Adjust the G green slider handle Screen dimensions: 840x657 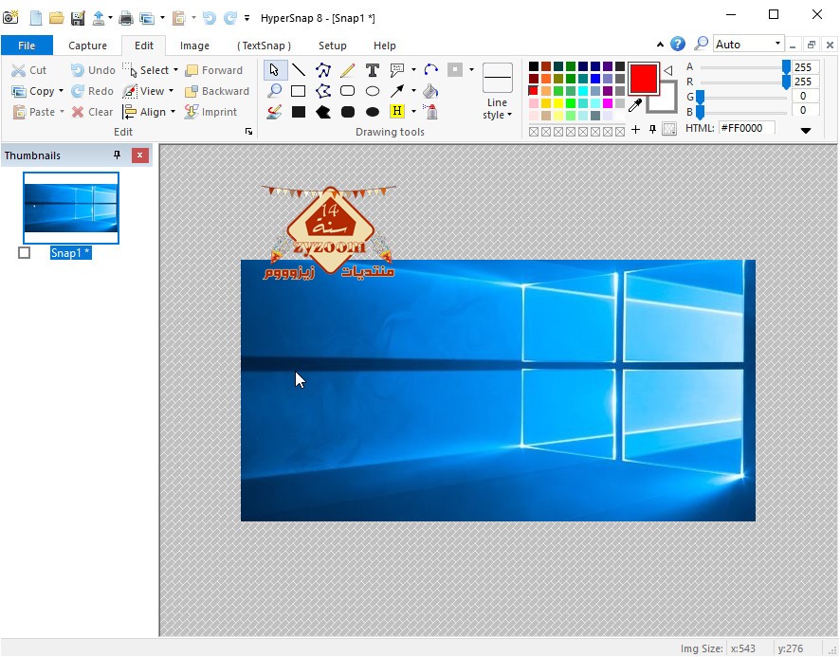(700, 97)
